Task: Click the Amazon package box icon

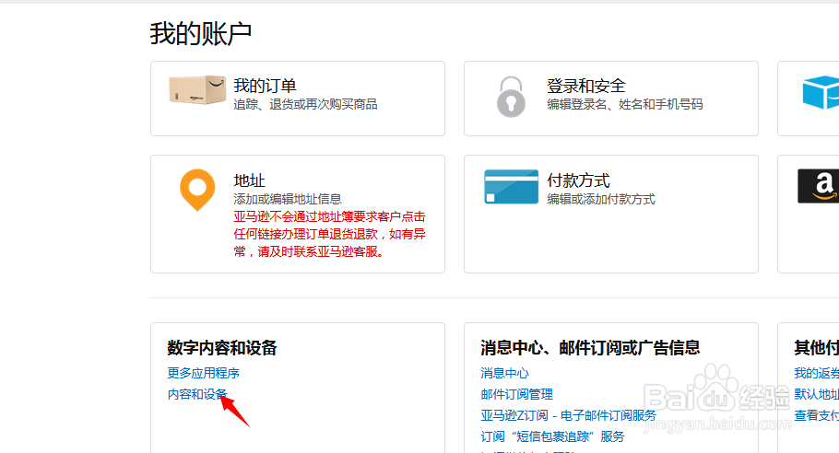Action: [x=197, y=89]
